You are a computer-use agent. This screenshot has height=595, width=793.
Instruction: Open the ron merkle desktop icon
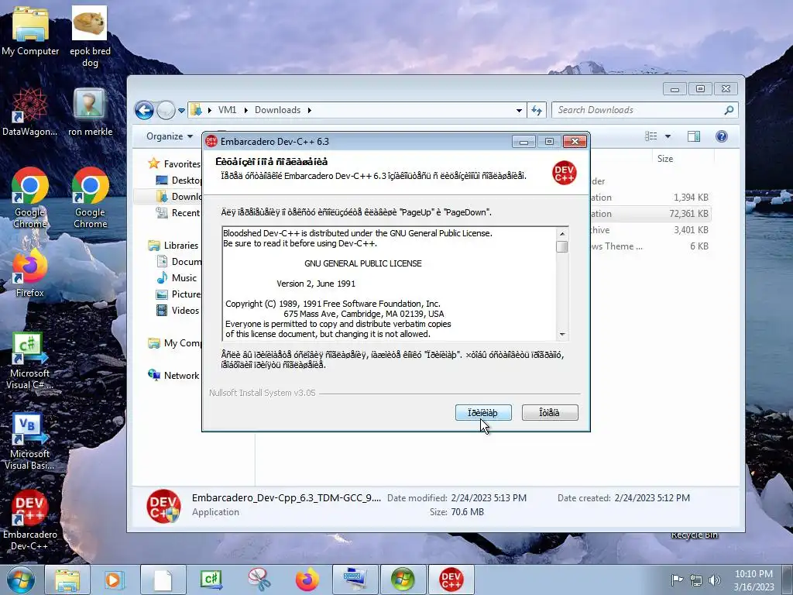coord(90,112)
